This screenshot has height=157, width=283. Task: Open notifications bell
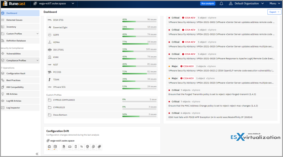tap(221, 3)
